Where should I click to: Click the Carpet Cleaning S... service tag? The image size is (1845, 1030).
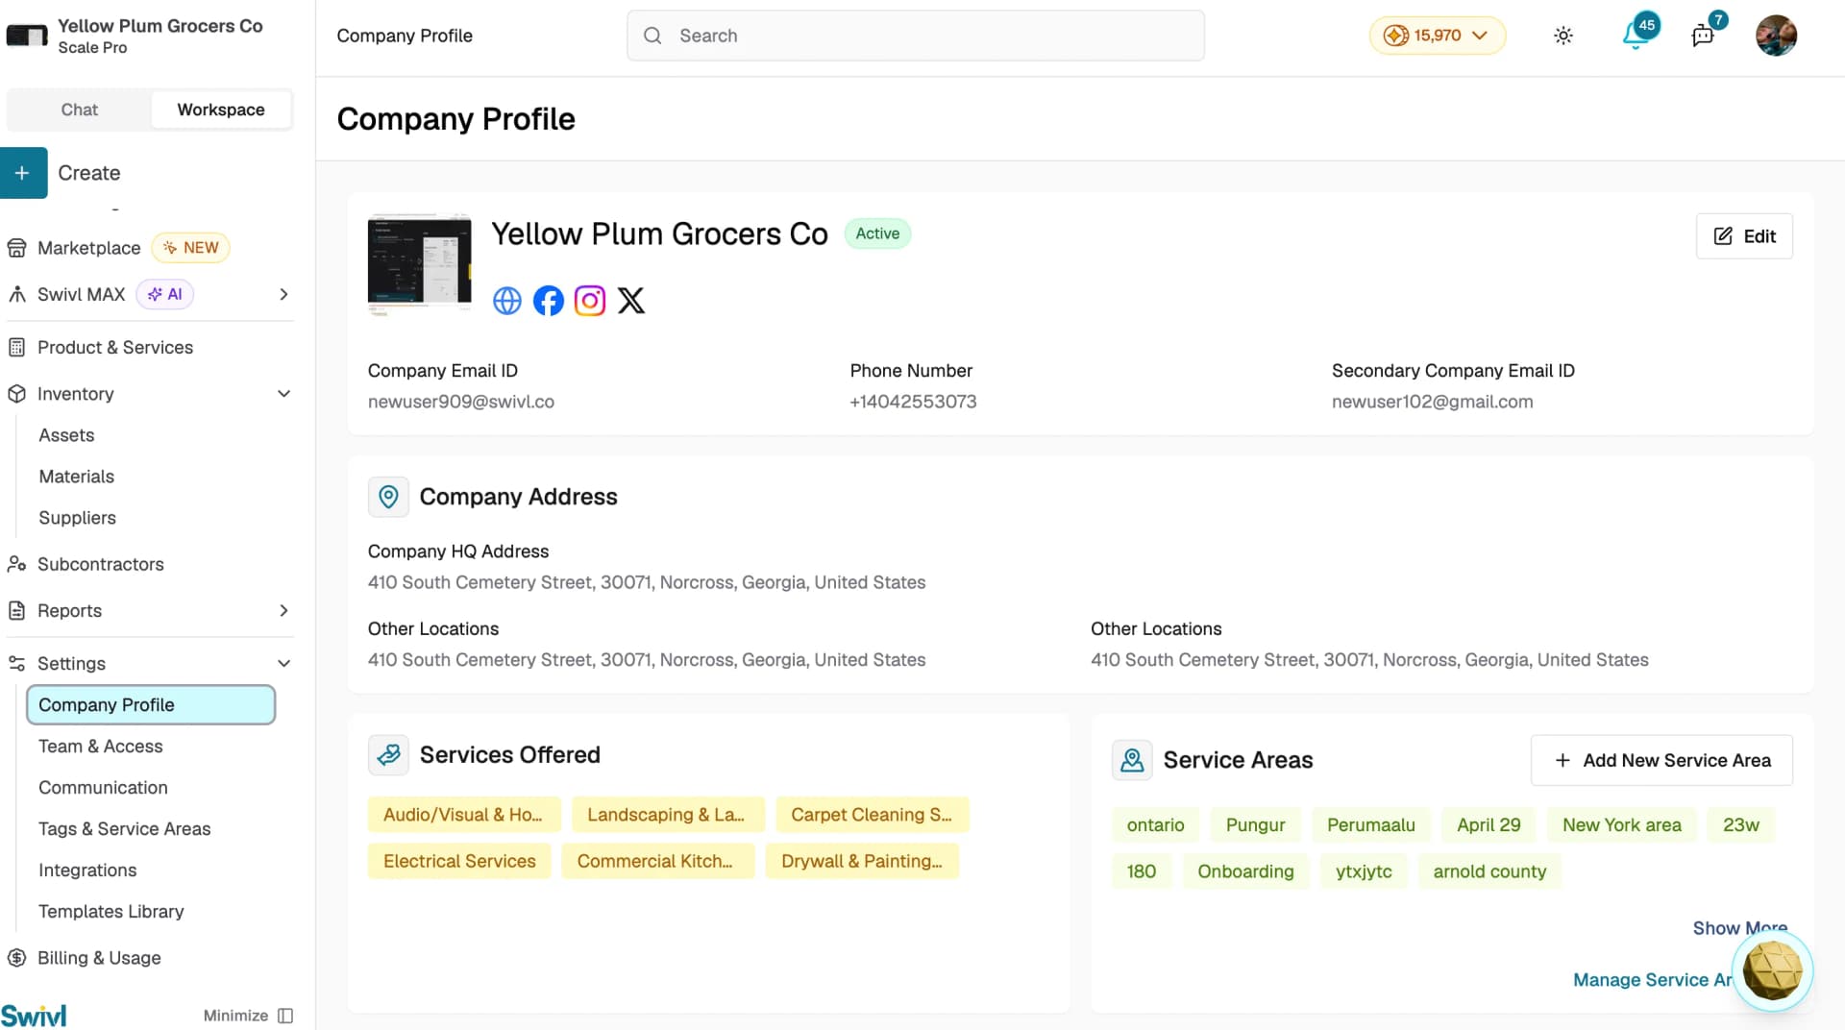872,815
